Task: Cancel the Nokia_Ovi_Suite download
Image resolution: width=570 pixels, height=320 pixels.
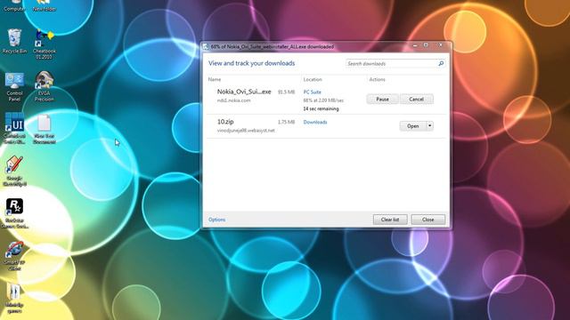Action: coord(416,99)
